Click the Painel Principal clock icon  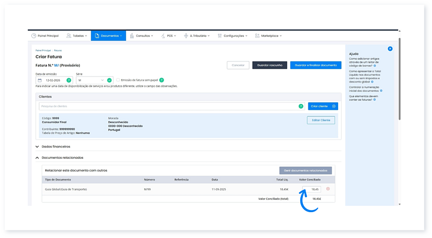[33, 36]
